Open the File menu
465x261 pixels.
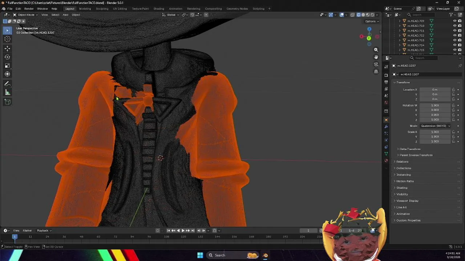[10, 9]
